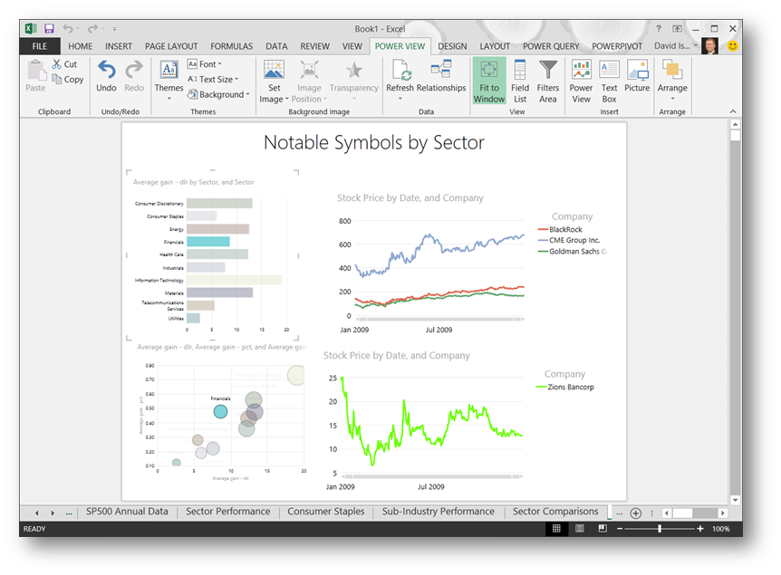Click the Transparency star icon

click(353, 71)
